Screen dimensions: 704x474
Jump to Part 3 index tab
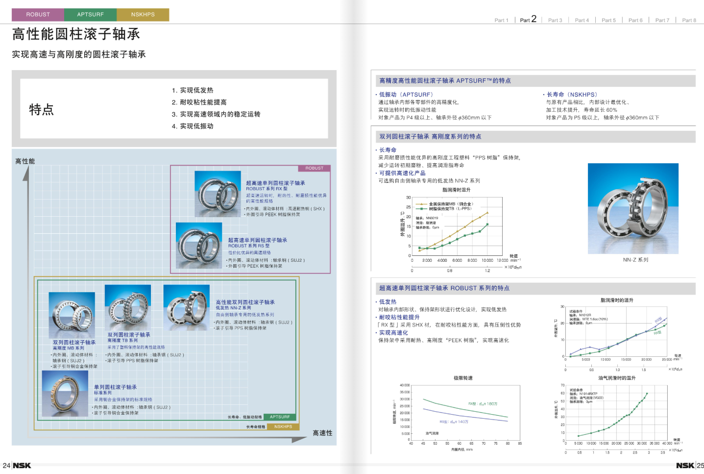coord(555,20)
